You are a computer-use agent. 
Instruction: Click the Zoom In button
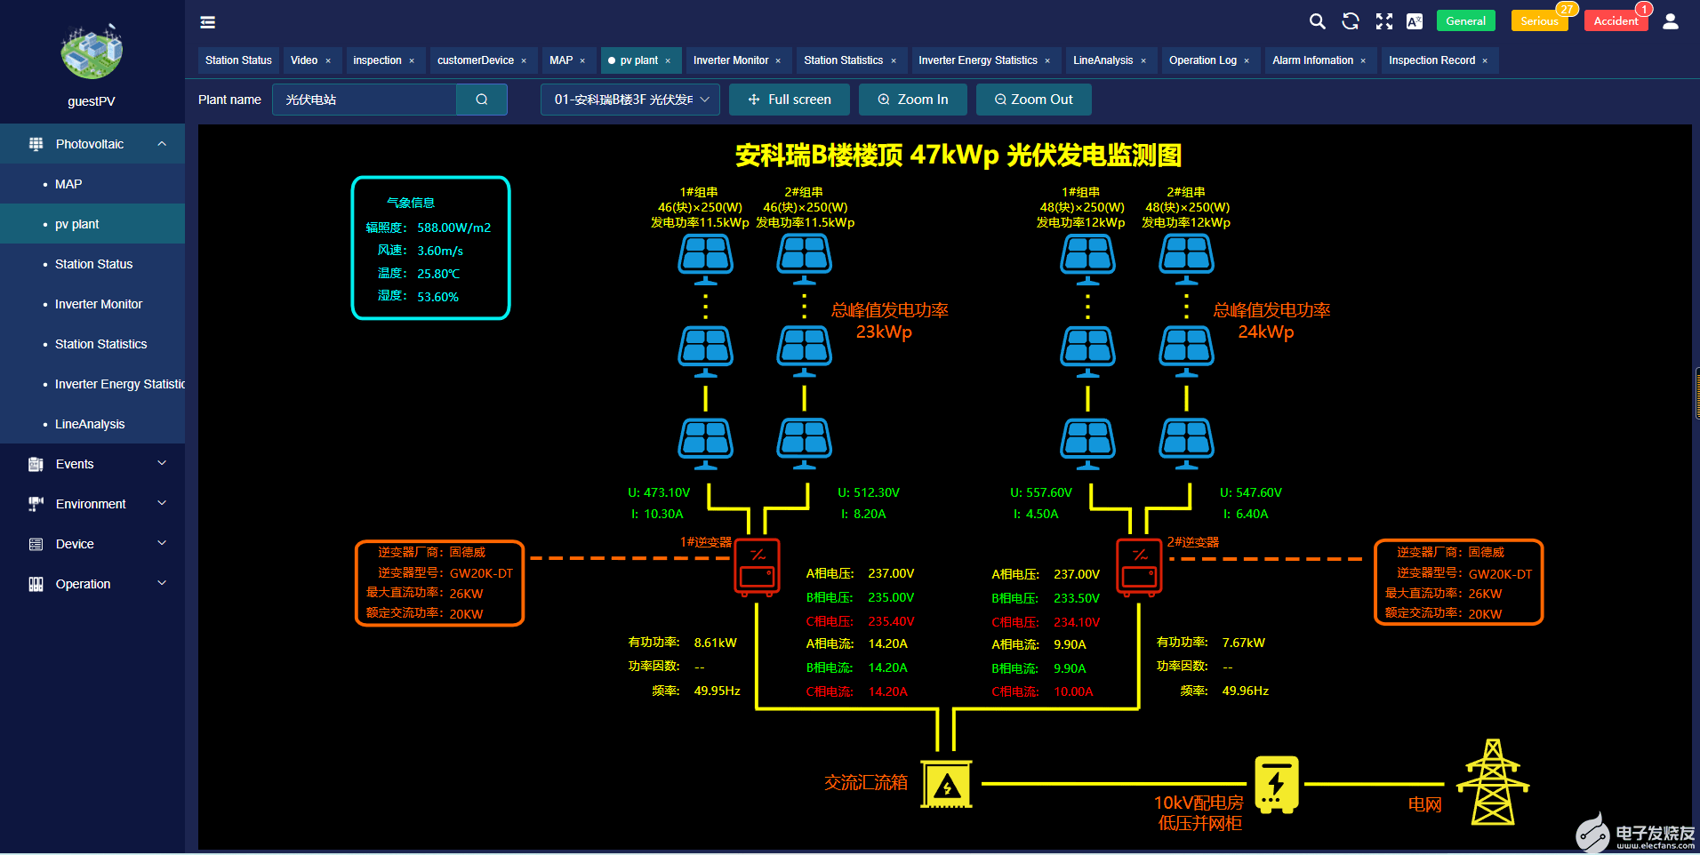tap(913, 100)
